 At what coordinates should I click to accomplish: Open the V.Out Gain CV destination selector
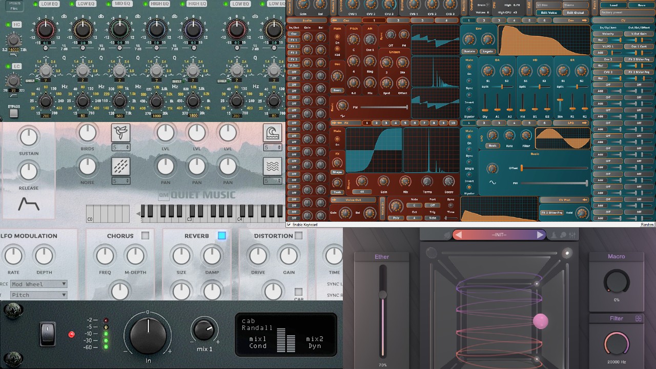point(639,33)
